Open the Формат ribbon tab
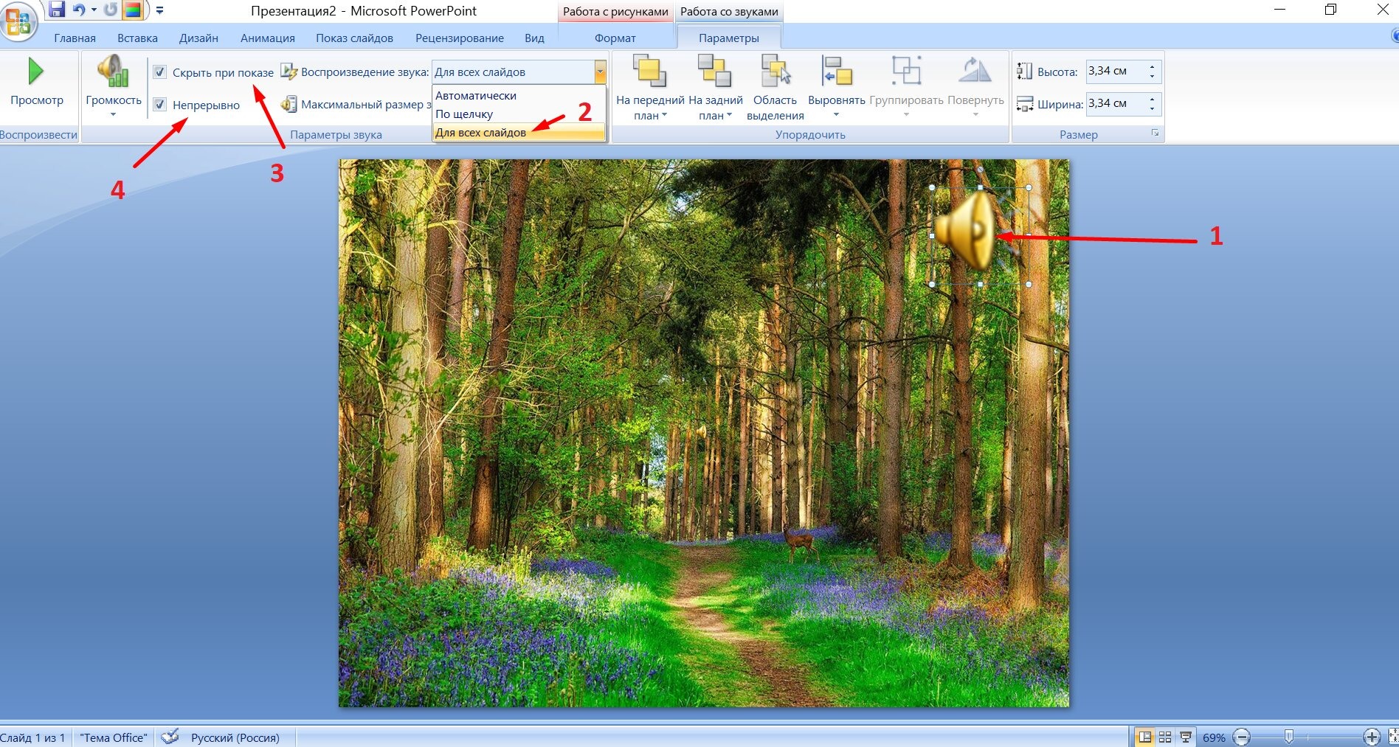The height and width of the screenshot is (747, 1399). 615,38
